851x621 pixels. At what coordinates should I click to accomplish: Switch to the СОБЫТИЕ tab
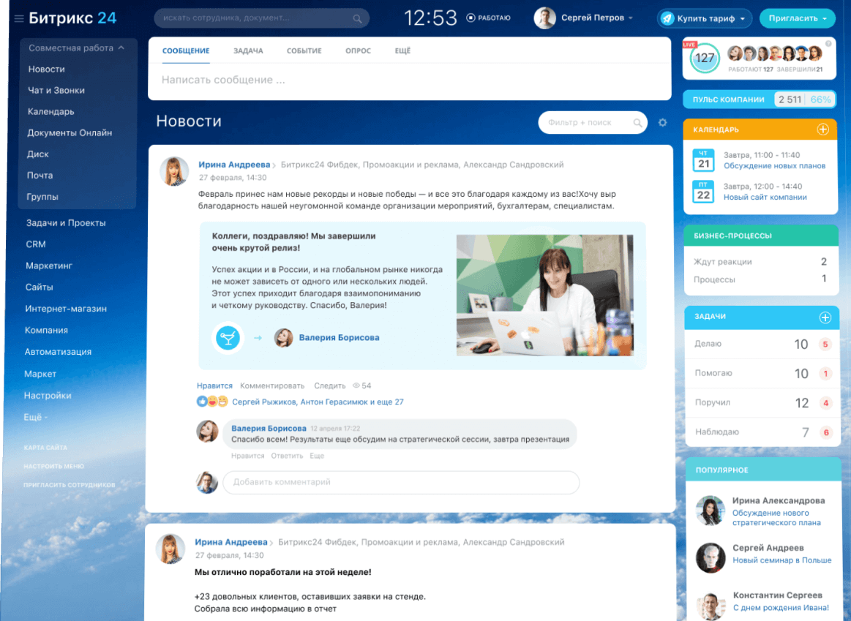304,51
